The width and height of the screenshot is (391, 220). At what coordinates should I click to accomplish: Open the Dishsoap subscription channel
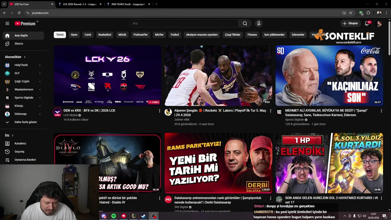coord(23,114)
